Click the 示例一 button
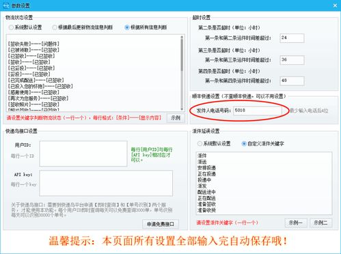 pos(296,223)
